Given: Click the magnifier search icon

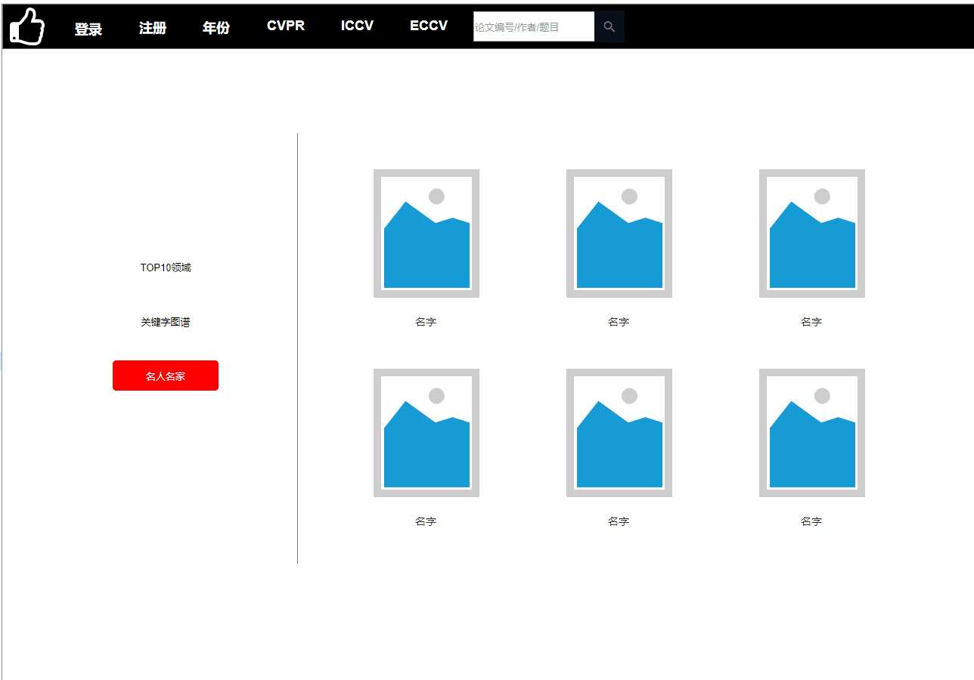Looking at the screenshot, I should tap(610, 26).
